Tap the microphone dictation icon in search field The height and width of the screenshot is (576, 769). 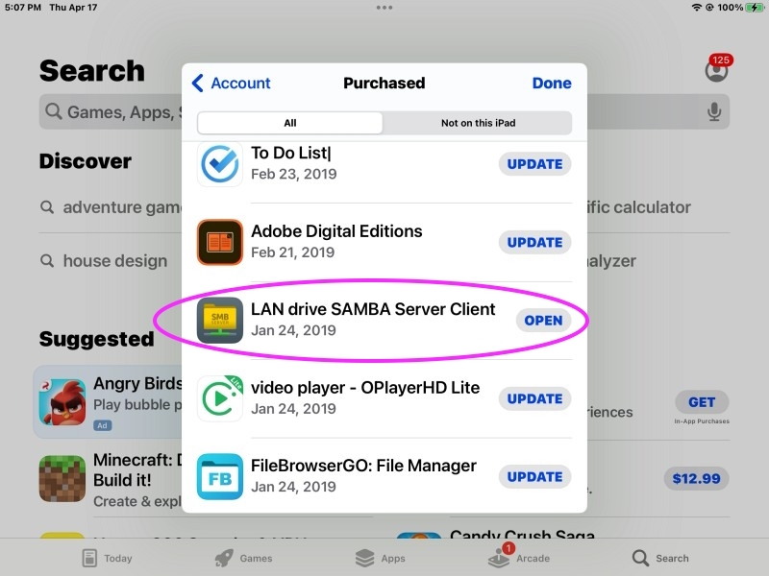[x=714, y=111]
